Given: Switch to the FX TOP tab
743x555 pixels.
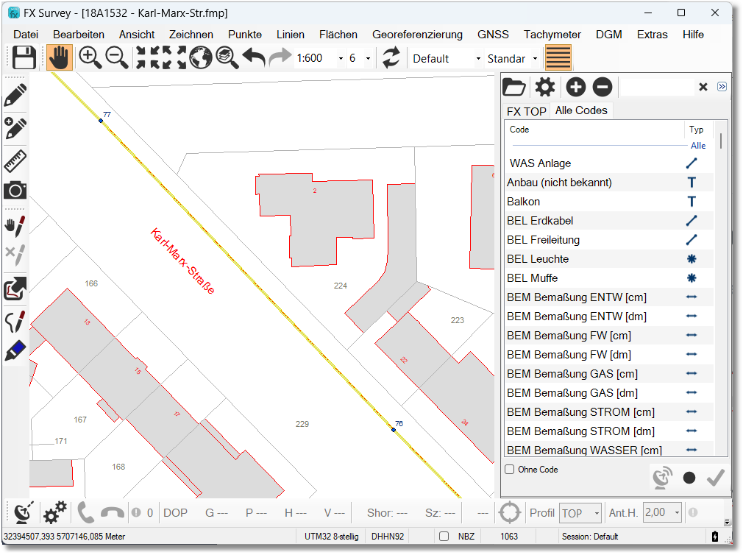Looking at the screenshot, I should tap(526, 111).
